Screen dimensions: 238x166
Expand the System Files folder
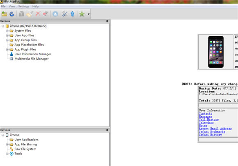(x=7, y=31)
